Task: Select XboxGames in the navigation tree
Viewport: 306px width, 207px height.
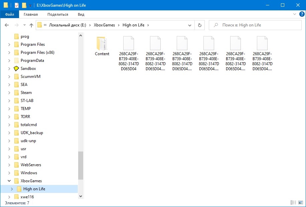Action: (x=31, y=181)
